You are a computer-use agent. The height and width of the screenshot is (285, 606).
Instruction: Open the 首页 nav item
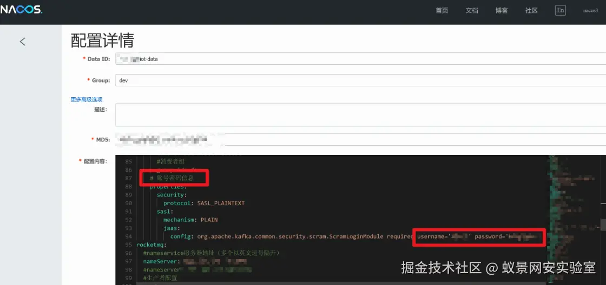point(442,10)
